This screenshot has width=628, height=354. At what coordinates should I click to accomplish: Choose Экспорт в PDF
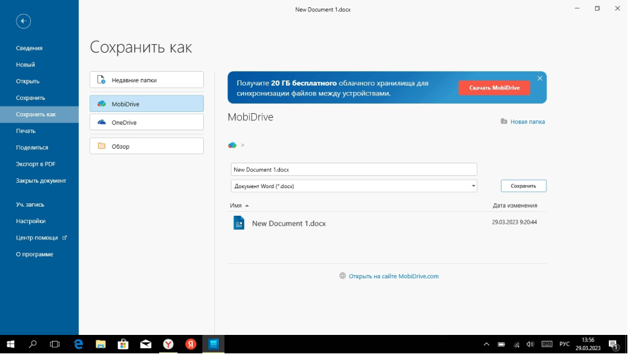[x=36, y=164]
